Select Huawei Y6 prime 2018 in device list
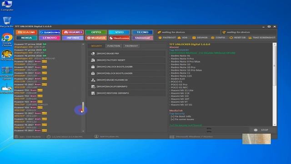The height and width of the screenshot is (164, 291). click(x=30, y=56)
